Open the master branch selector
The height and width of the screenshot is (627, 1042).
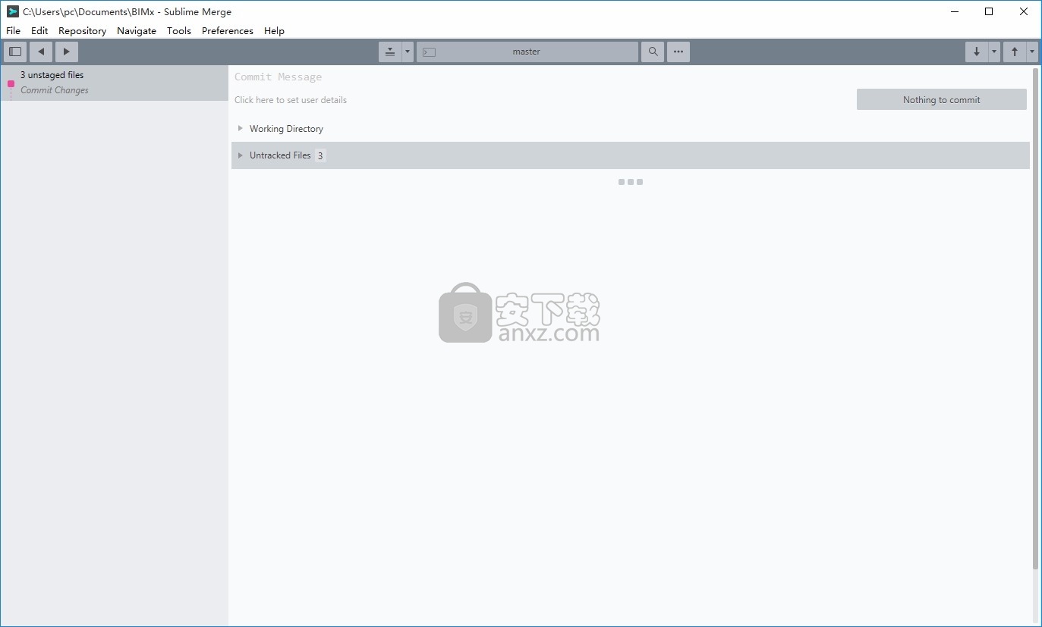tap(527, 52)
